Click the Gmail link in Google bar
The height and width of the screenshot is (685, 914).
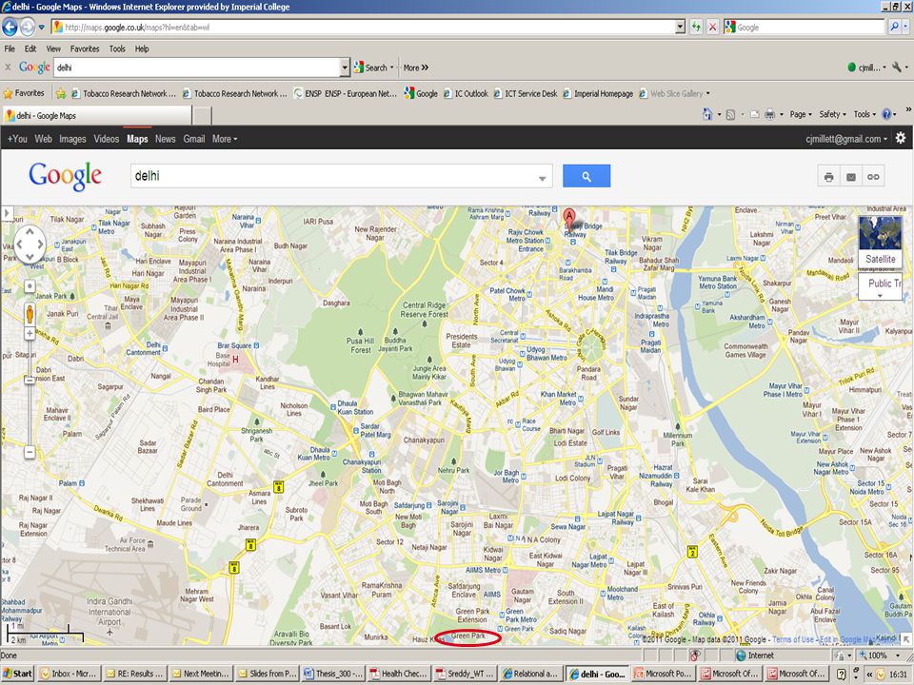[193, 139]
